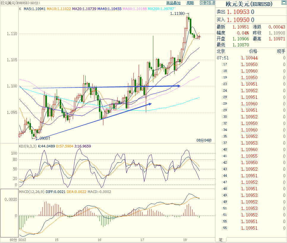Click the date marker 17 on time axis
Image resolution: width=287 pixels, height=243 pixels.
142,240
